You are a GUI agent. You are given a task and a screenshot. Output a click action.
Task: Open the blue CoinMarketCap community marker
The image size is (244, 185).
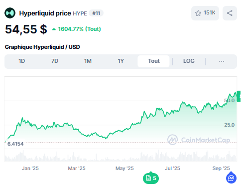coord(231,178)
